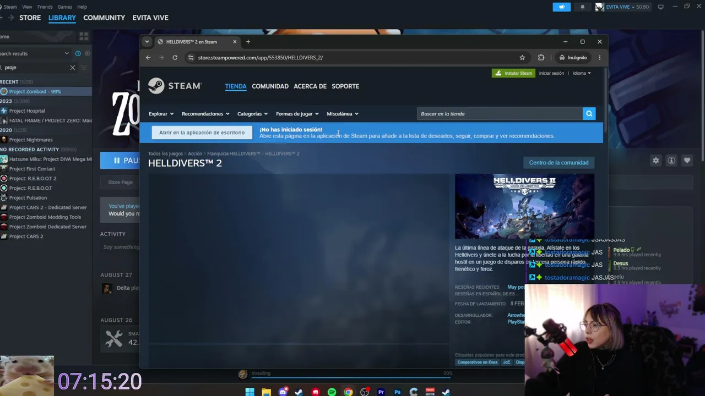The image size is (705, 396).
Task: Click Franquicia HELLDIVERS breadcrumb
Action: click(x=234, y=153)
